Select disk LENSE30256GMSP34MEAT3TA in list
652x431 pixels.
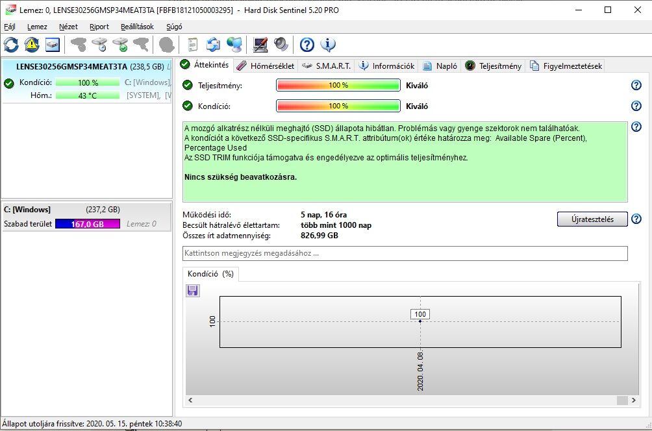coord(87,81)
